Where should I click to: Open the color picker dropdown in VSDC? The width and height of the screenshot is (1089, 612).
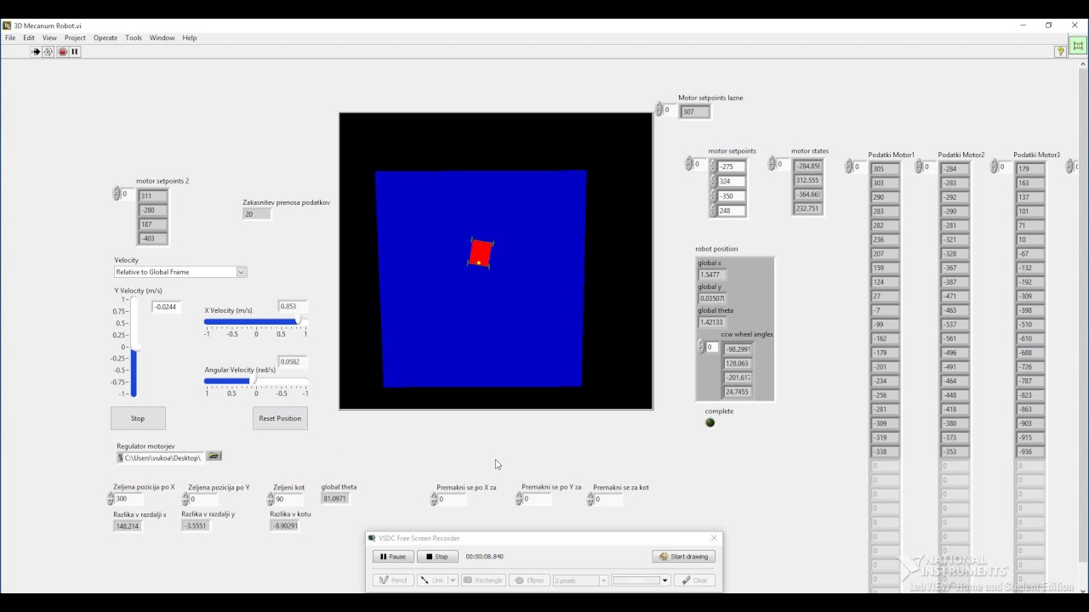[x=664, y=581]
